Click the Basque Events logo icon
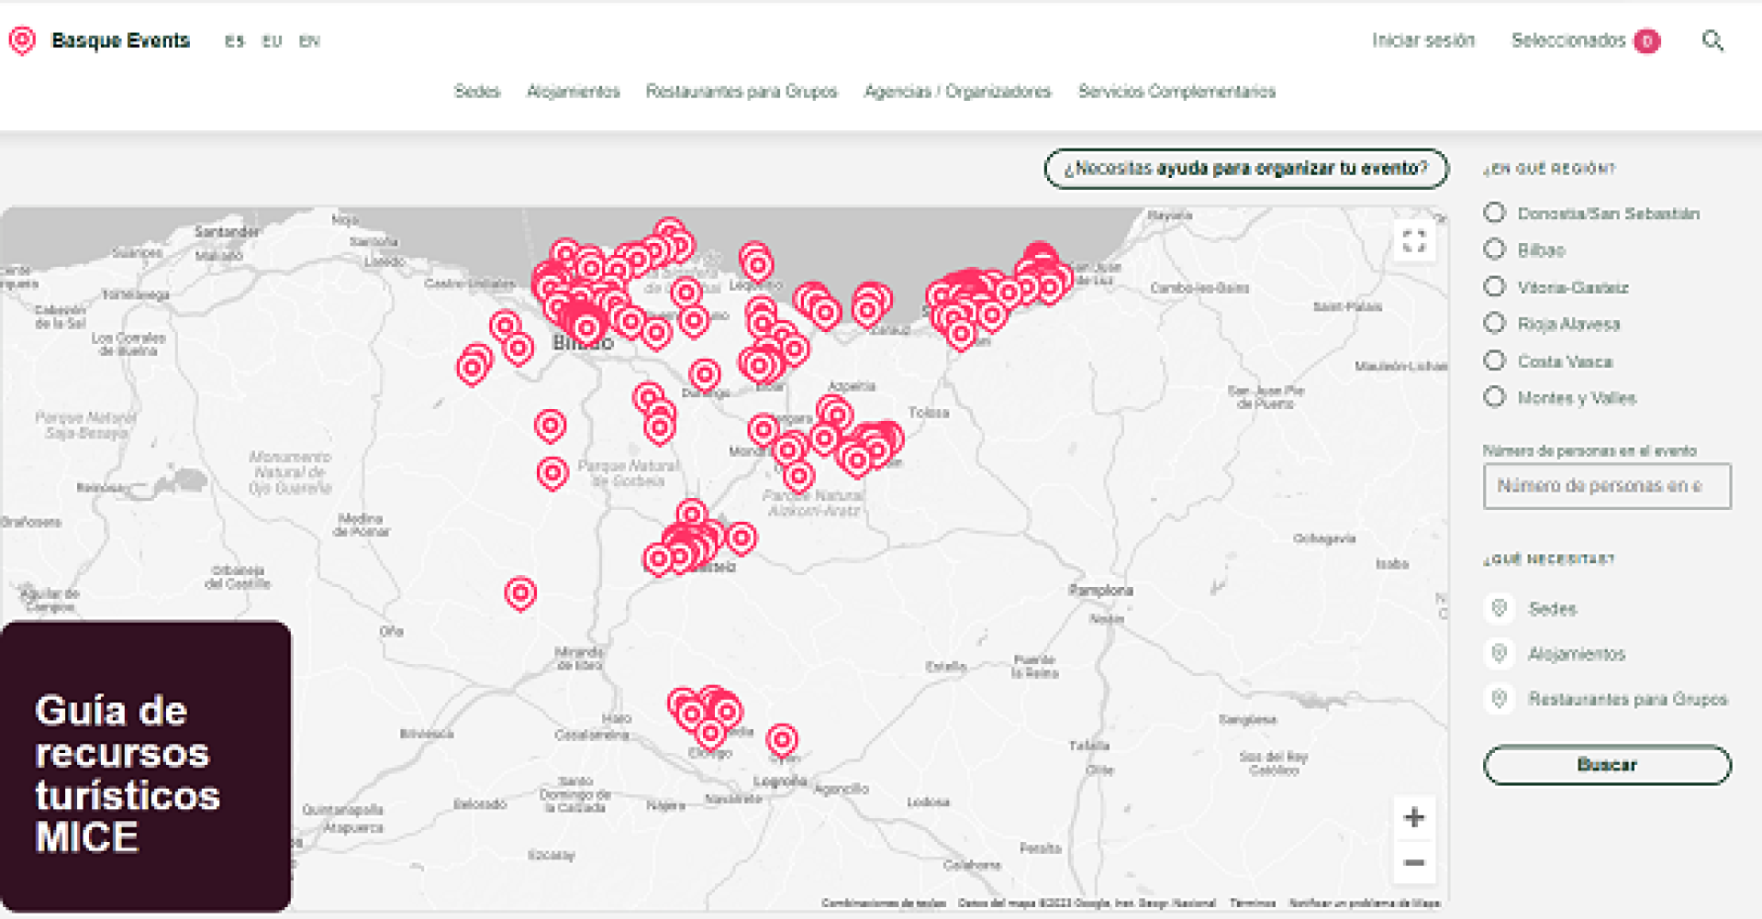Screen dimensions: 1762x919 [22, 40]
